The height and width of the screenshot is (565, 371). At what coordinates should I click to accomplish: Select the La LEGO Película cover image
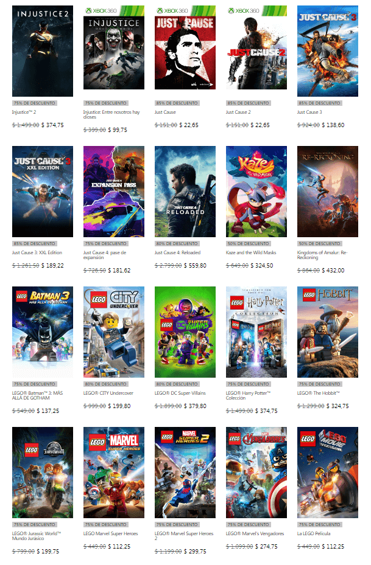point(328,473)
